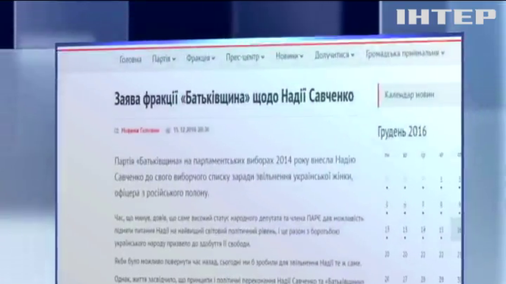Click the Грудень 2016 calendar month title
Viewport: 506px width, 284px height.
tap(402, 132)
